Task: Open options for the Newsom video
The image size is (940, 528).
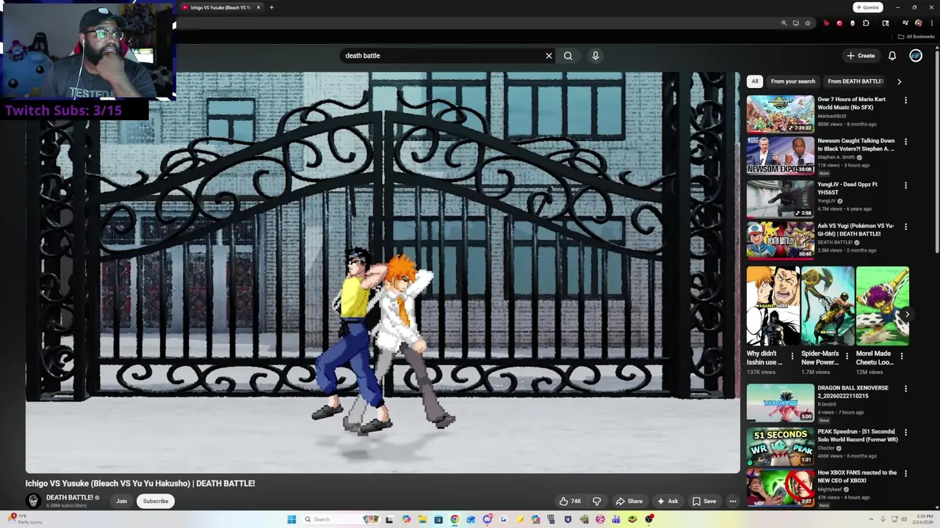Action: (x=905, y=142)
